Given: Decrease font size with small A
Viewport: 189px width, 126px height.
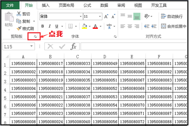Looking at the screenshot, I should 113,16.
